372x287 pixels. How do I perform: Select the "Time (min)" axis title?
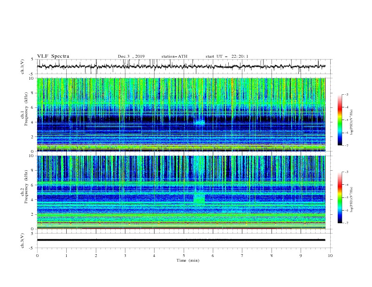coord(188,260)
